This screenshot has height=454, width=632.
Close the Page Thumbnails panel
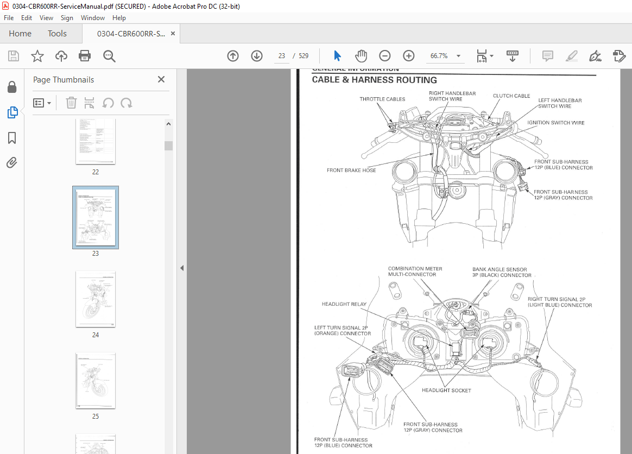(161, 79)
